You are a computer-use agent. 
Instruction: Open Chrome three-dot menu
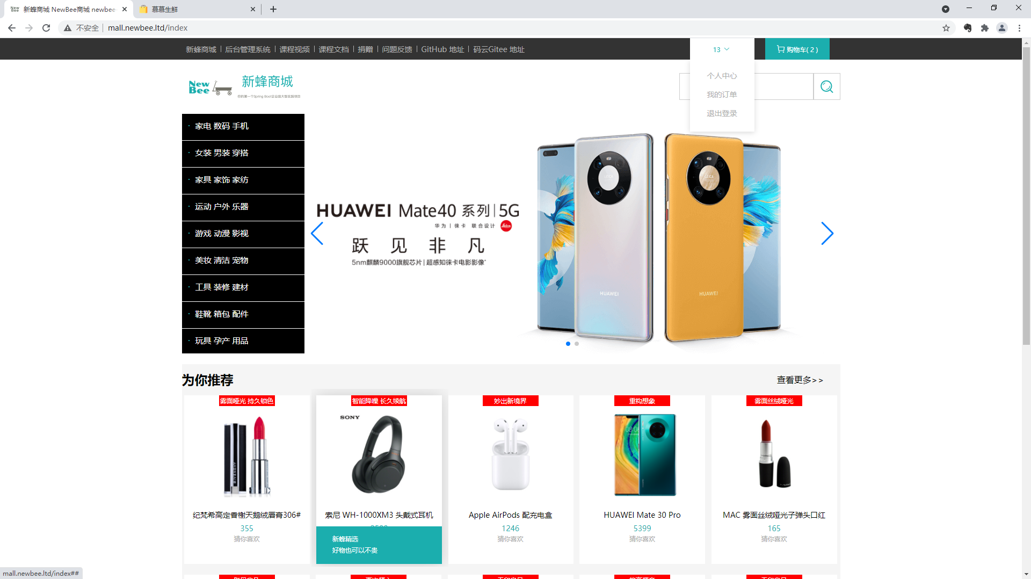tap(1019, 28)
